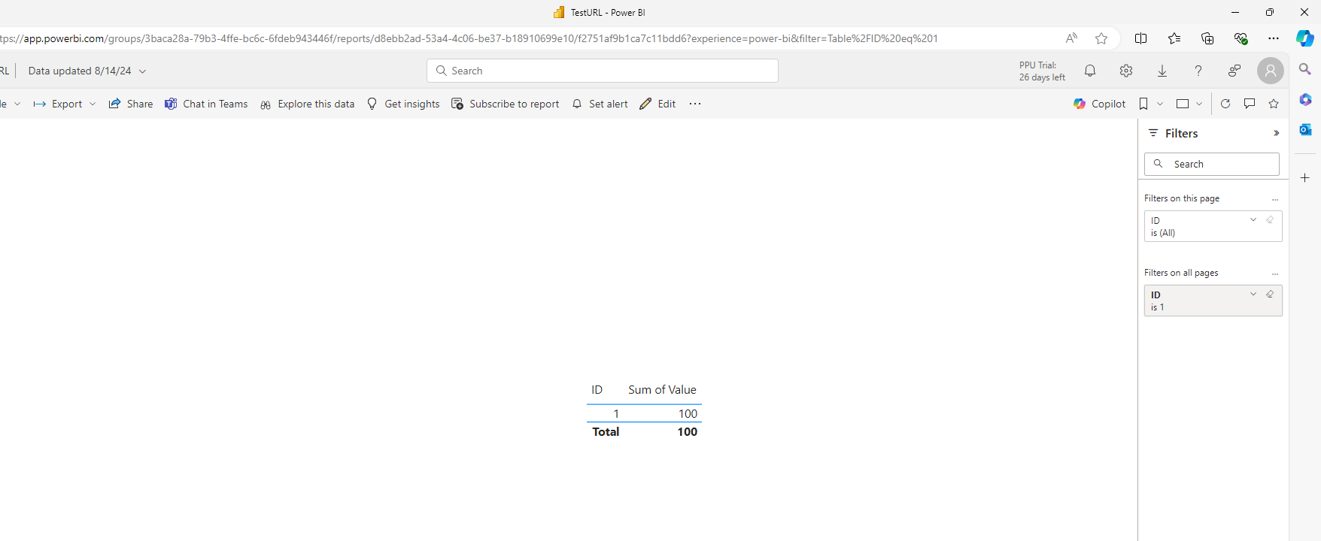Open the Outlook sidebar icon
Viewport: 1321px width, 541px height.
tap(1305, 129)
